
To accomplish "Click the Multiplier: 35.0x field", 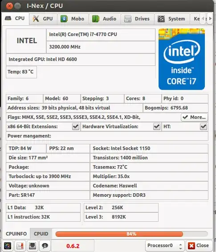I will (149, 176).
